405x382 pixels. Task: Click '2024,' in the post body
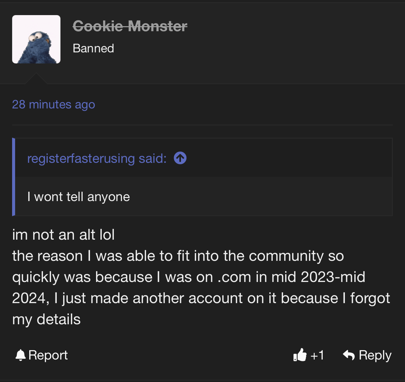[31, 298]
